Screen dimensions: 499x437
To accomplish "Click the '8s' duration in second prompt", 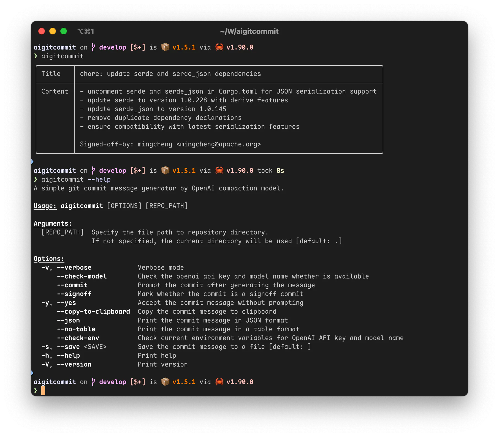I will pos(280,171).
